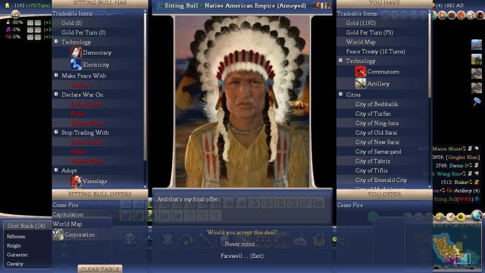Open the briefcase finance advisor icon
485x273 pixels.
(452, 15)
